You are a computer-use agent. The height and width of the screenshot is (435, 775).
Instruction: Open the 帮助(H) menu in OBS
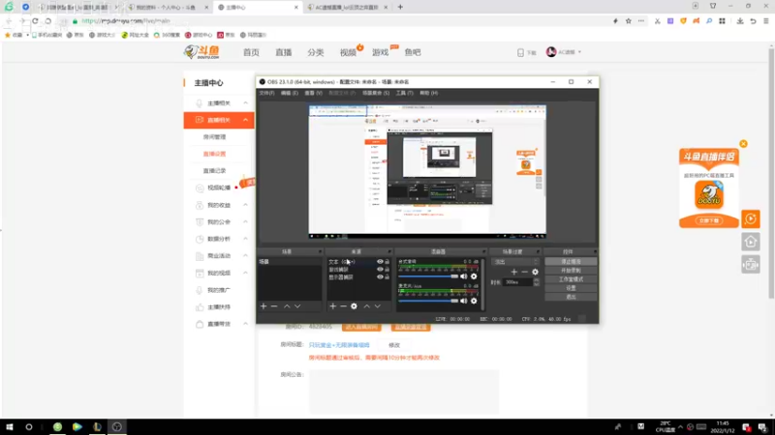coord(428,93)
